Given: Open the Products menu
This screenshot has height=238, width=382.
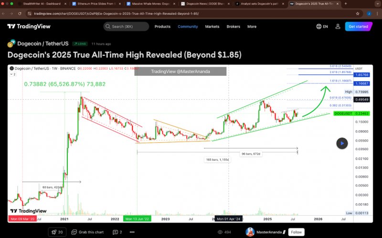Looking at the screenshot, I should 162,27.
